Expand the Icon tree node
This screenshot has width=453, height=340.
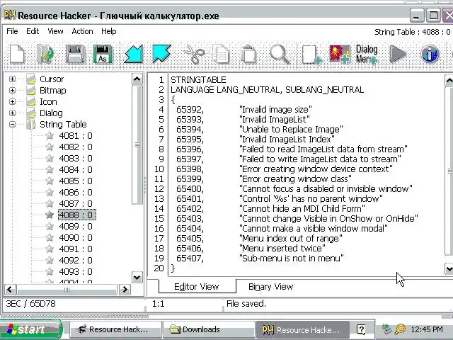(x=12, y=101)
